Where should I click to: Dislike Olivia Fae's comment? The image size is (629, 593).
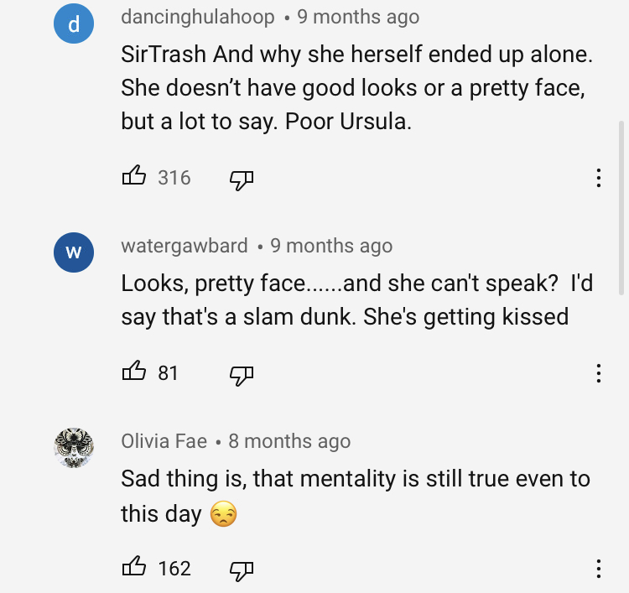coord(242,570)
